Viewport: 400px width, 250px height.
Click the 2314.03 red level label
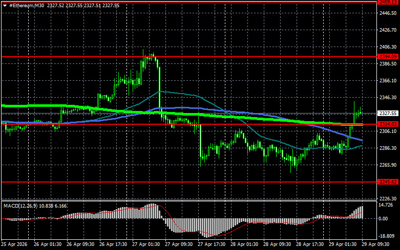pos(388,124)
